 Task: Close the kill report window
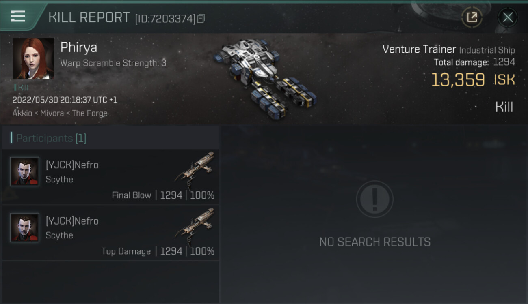pyautogui.click(x=508, y=17)
